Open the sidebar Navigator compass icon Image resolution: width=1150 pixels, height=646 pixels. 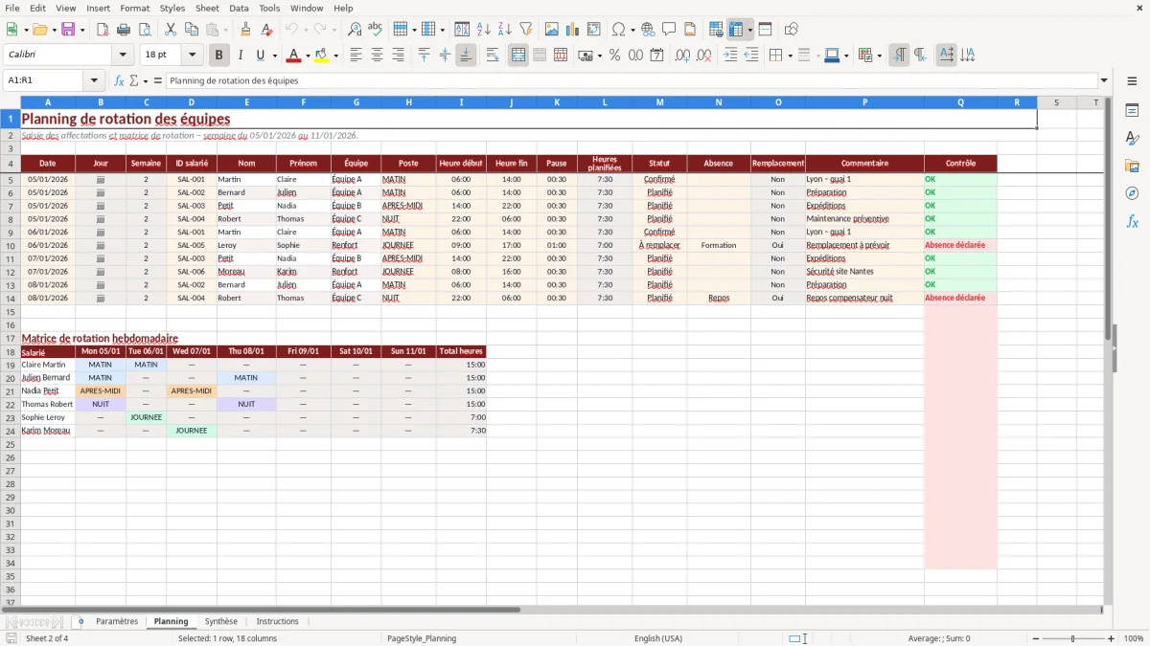click(1132, 193)
